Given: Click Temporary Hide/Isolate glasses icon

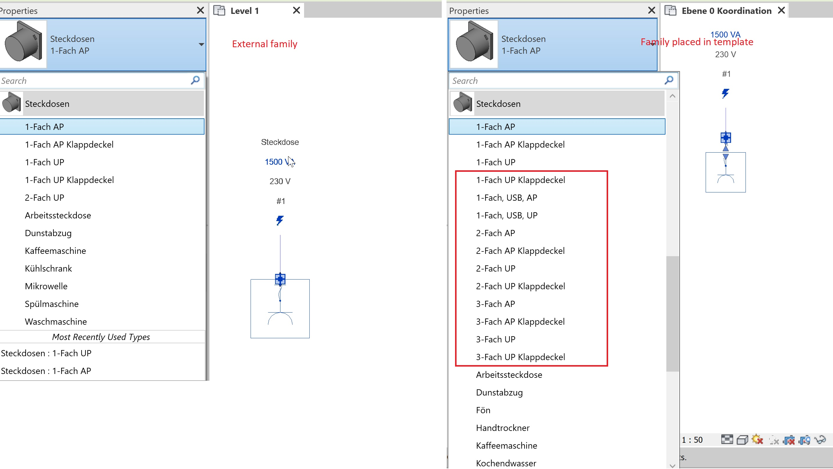Looking at the screenshot, I should point(820,439).
